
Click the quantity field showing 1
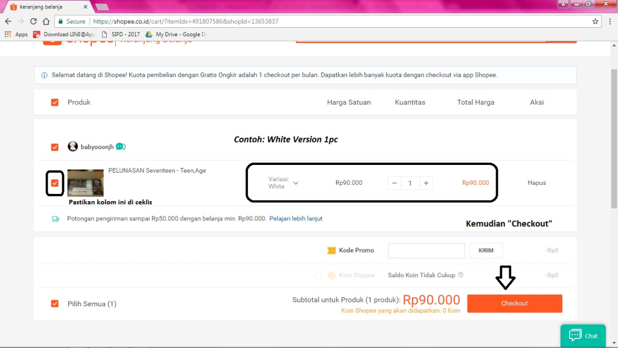pyautogui.click(x=410, y=182)
